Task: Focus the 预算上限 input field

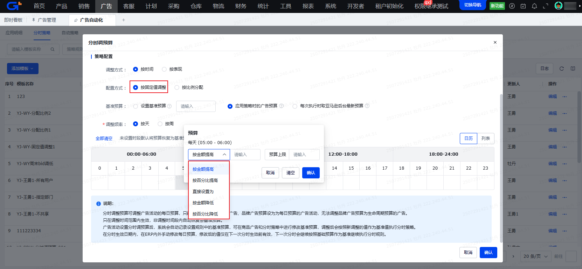Action: (304, 155)
